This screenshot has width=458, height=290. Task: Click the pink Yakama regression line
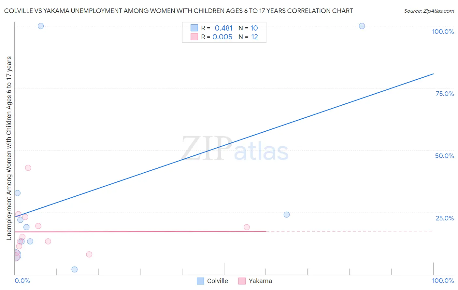[x=140, y=231]
